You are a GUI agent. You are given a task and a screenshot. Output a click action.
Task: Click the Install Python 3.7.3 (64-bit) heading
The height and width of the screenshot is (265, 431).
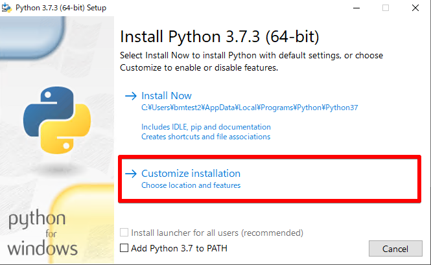coord(220,35)
